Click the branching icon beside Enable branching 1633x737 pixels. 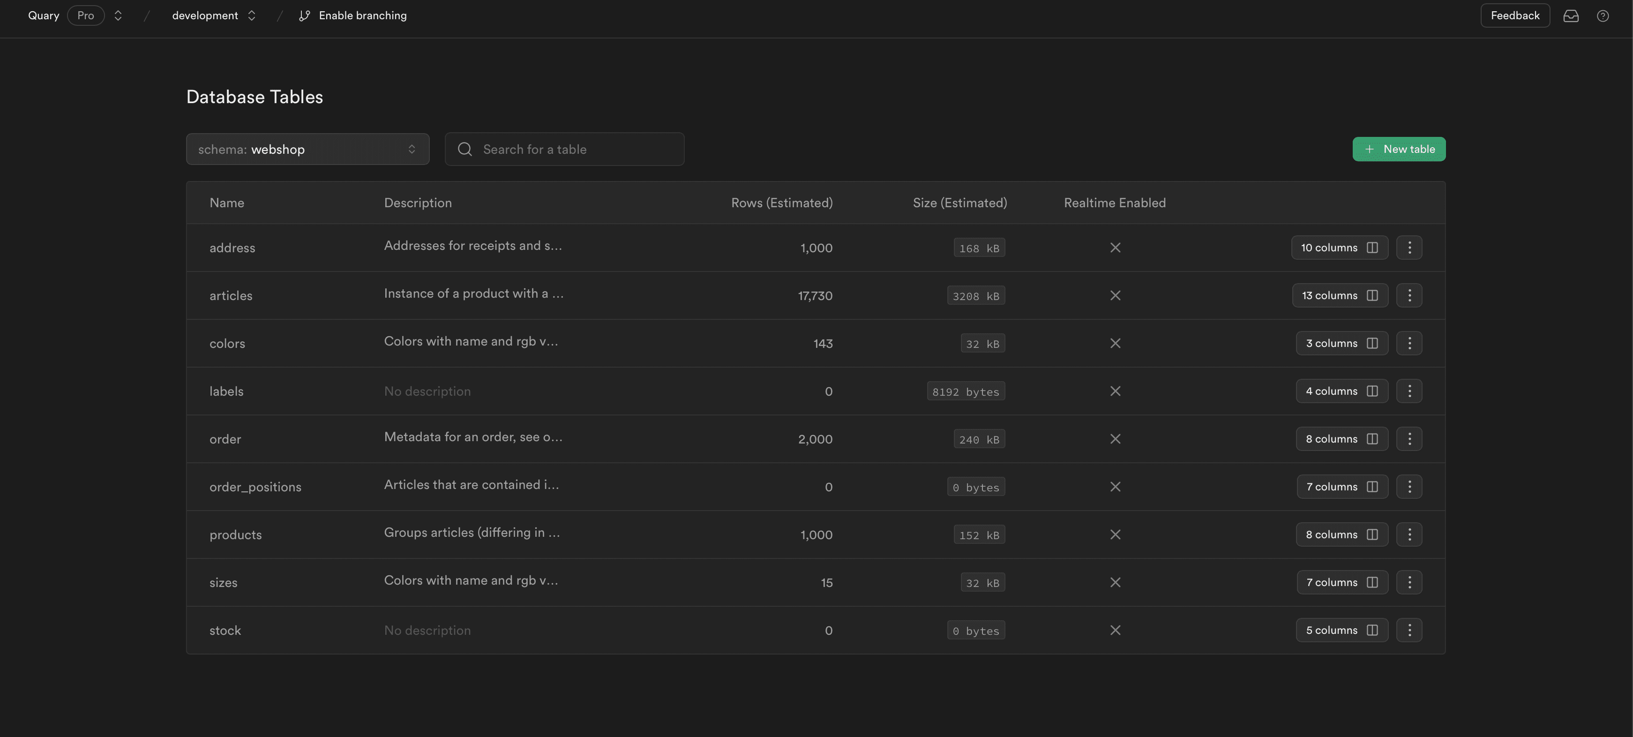(x=304, y=15)
